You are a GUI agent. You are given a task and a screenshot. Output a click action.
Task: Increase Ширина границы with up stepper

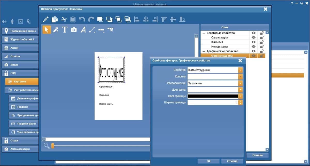[241, 101]
